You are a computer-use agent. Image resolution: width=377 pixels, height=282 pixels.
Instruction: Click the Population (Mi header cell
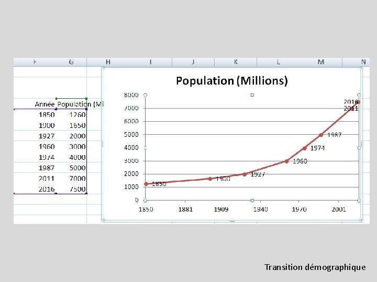click(x=71, y=104)
